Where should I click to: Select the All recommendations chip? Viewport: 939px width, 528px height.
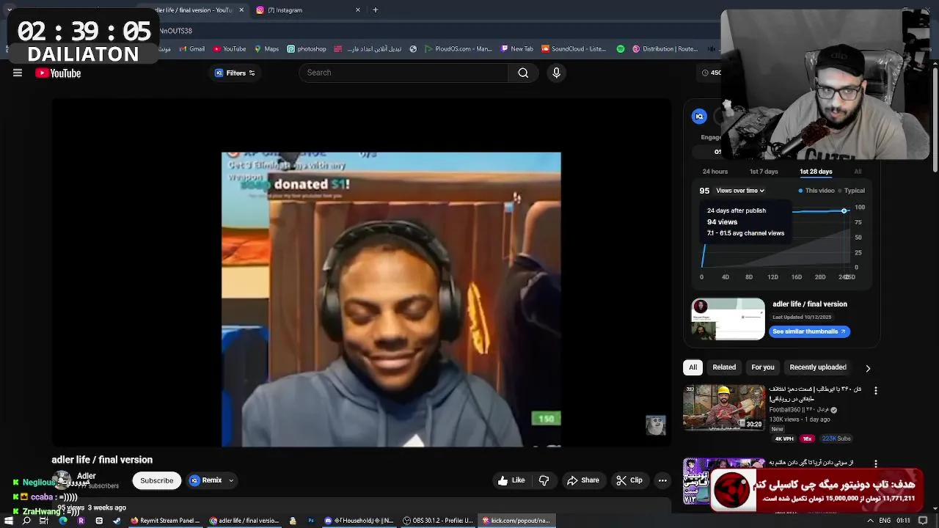[x=693, y=367]
